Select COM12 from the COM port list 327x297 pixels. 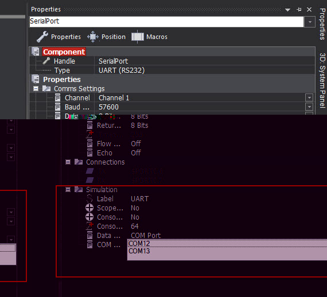(x=227, y=244)
